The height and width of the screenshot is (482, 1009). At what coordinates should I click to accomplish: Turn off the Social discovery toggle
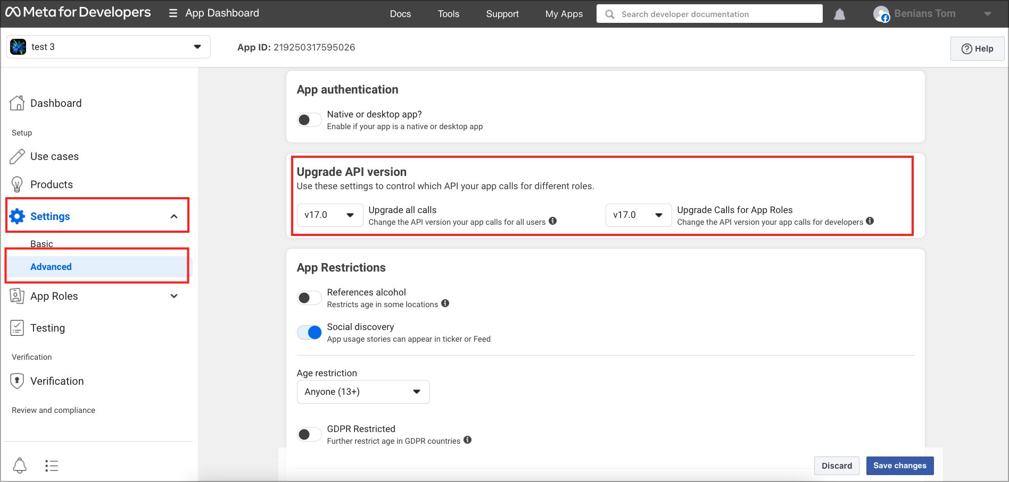point(309,333)
